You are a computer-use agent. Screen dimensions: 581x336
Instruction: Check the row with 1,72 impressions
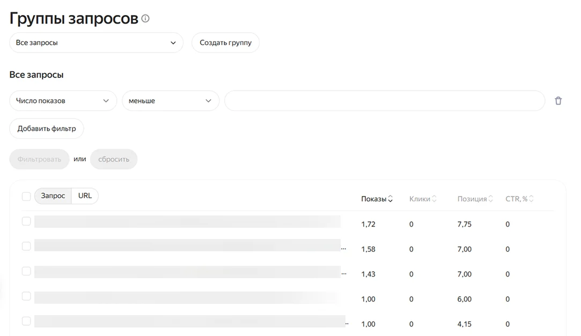26,221
